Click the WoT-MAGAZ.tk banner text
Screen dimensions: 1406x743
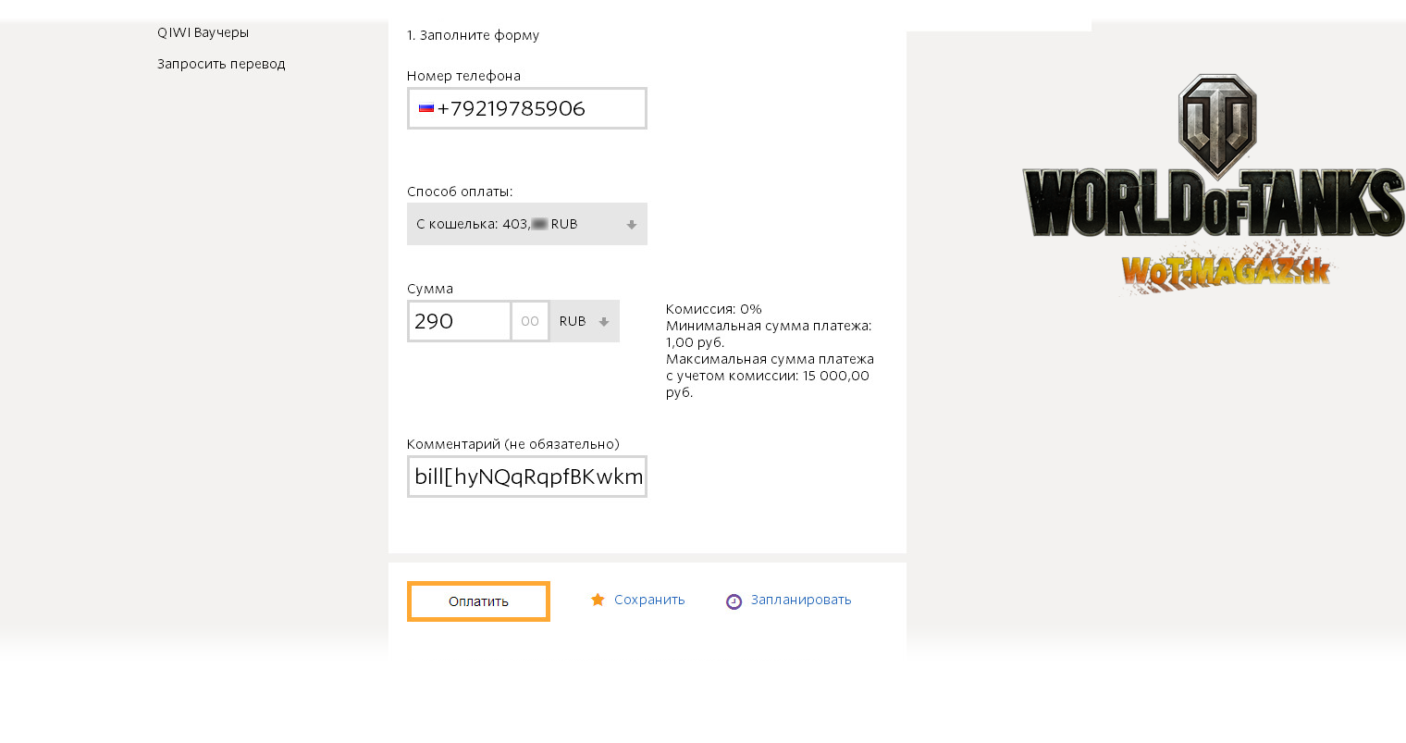point(1227,269)
